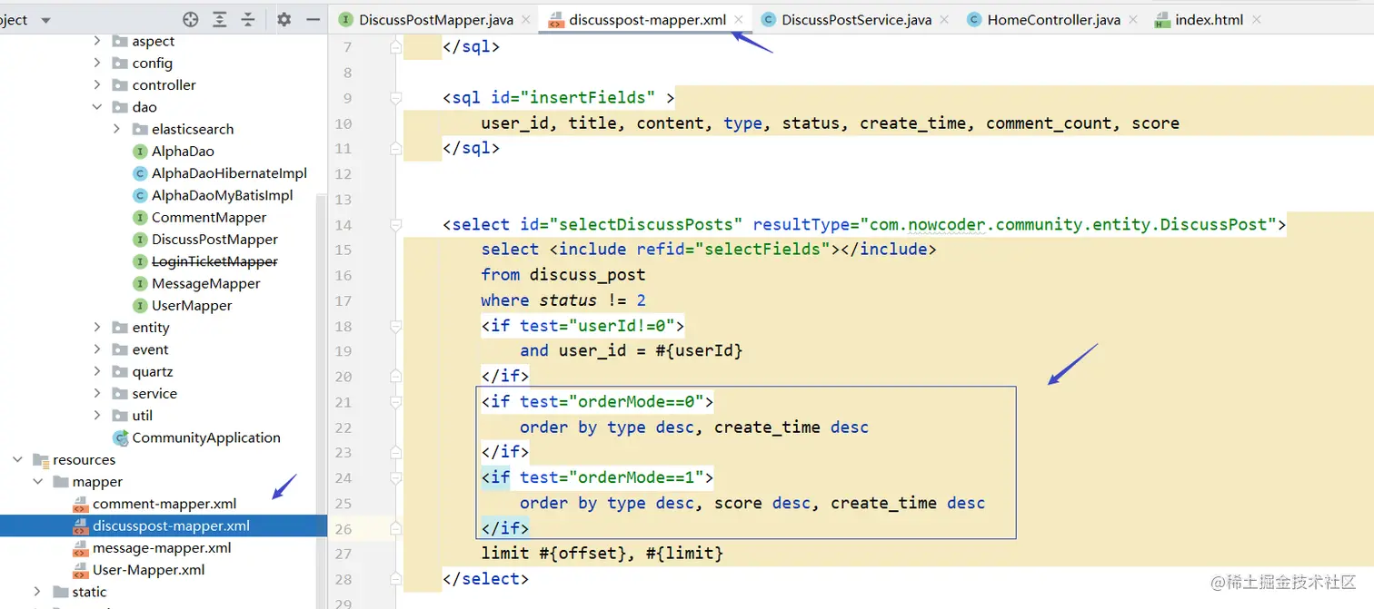
Task: Expand the event folder
Action: [97, 349]
